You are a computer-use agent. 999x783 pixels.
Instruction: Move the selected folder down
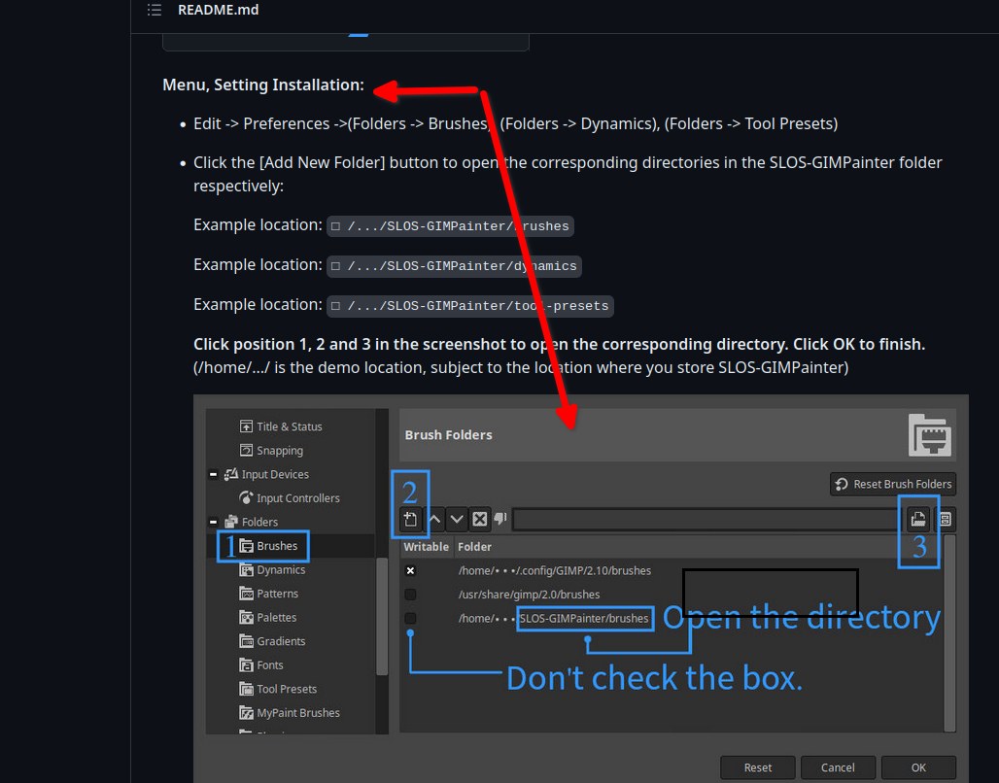pyautogui.click(x=457, y=519)
